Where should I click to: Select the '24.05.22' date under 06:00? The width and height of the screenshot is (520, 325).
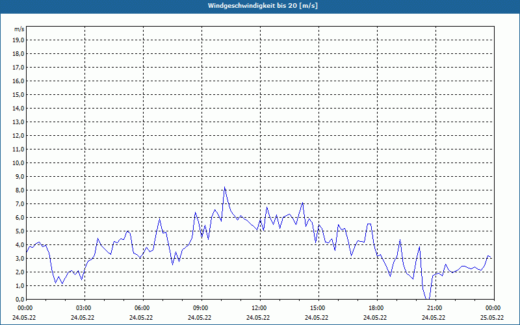point(141,318)
